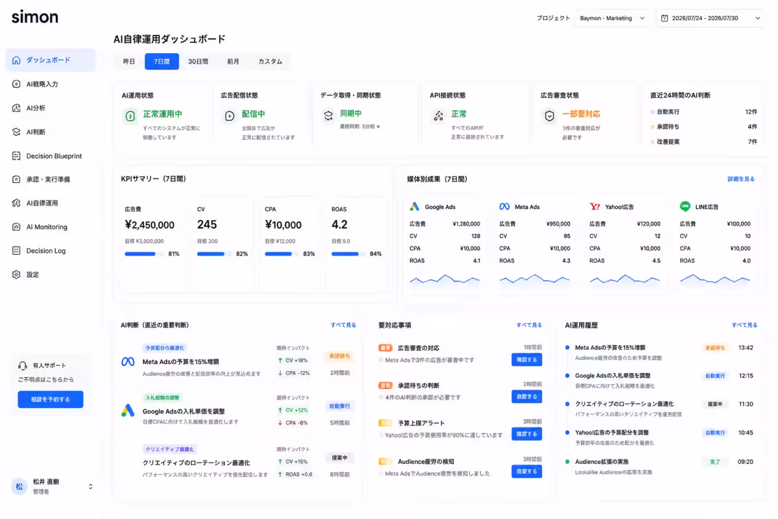778x519 pixels.
Task: Open the 2026/07/24 - 2026/07/30 date dropdown
Action: 711,18
